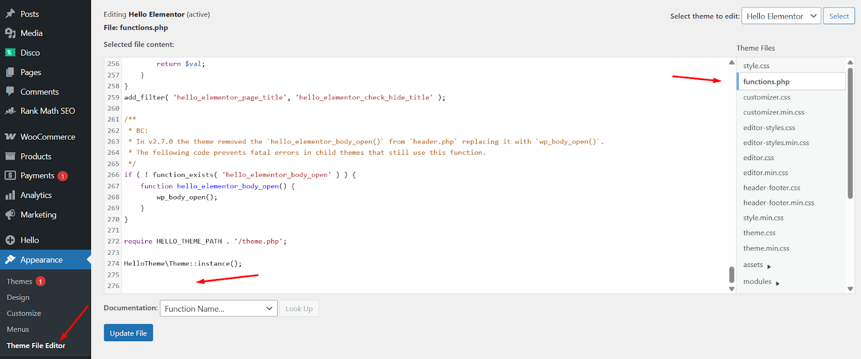This screenshot has height=359, width=861.
Task: Click the Look Up button
Action: (x=299, y=308)
